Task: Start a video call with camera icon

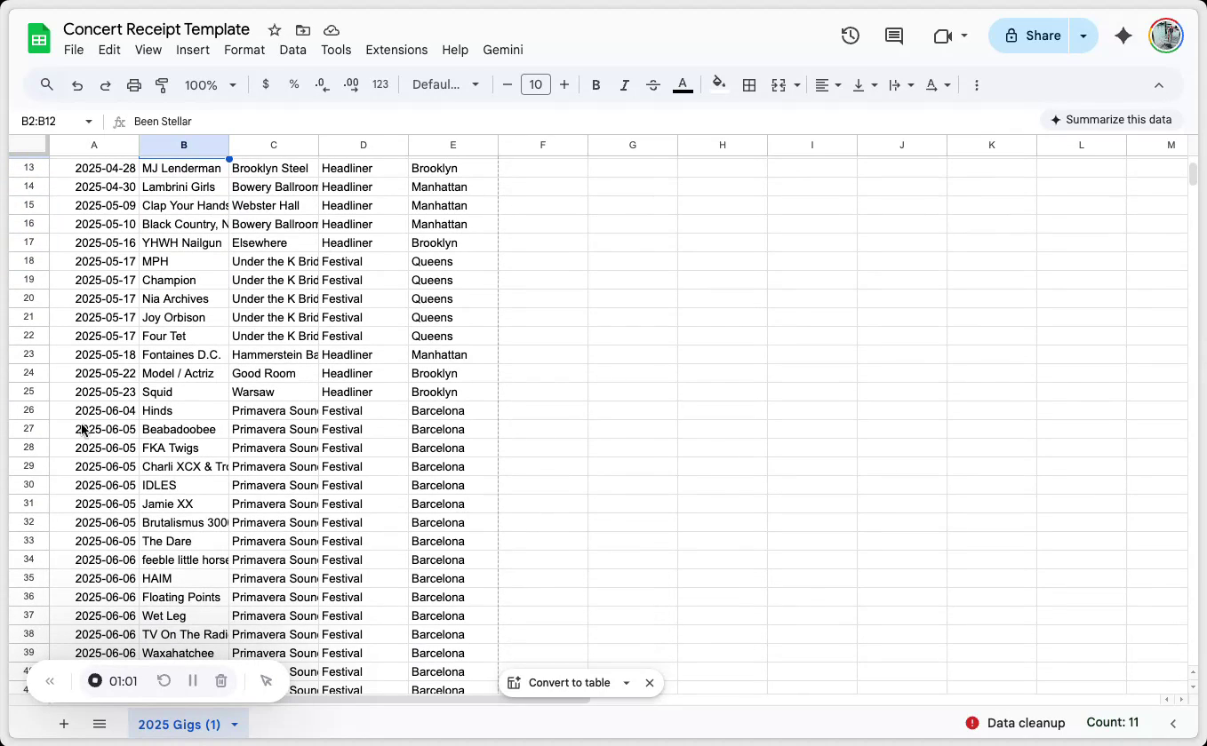Action: click(x=943, y=36)
